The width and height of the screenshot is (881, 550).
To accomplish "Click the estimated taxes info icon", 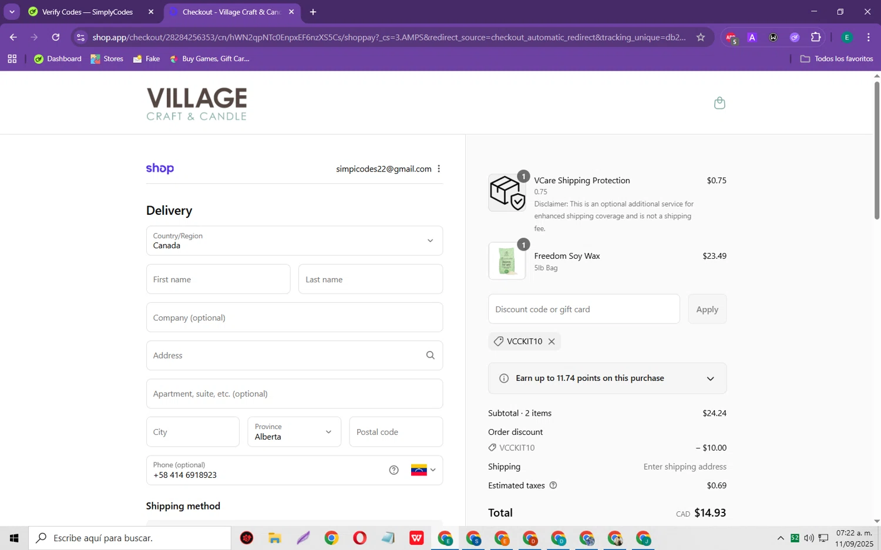I will coord(553,485).
